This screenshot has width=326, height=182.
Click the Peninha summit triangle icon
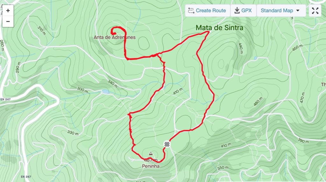[151, 154]
